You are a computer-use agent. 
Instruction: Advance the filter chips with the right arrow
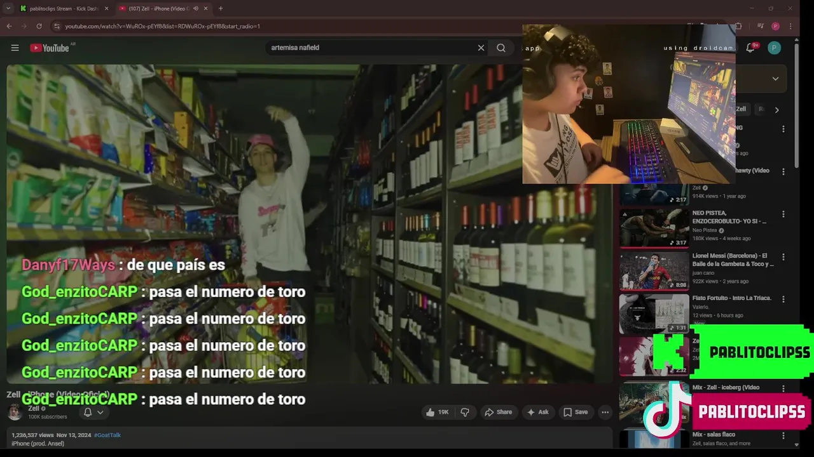click(x=776, y=110)
